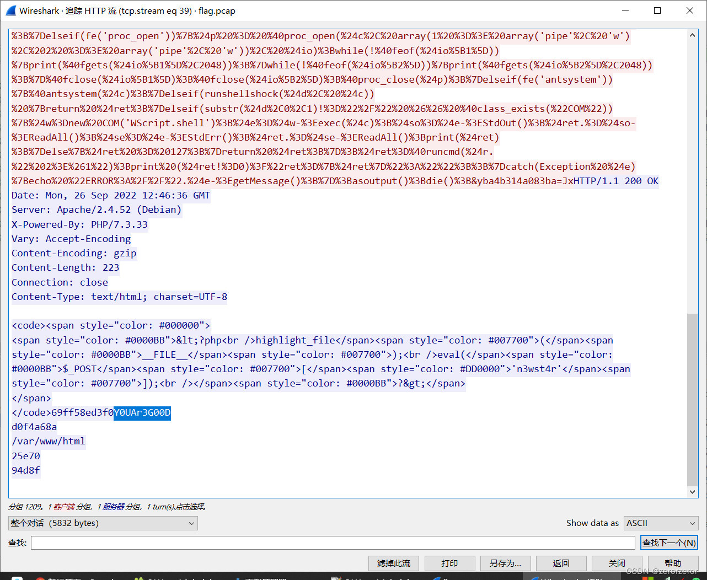707x580 pixels.
Task: Click the stream scrollbar up arrow
Action: (x=693, y=35)
